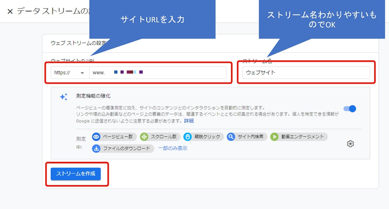Select the 動画エンゲージメント chip label
The height and width of the screenshot is (209, 389).
303,137
